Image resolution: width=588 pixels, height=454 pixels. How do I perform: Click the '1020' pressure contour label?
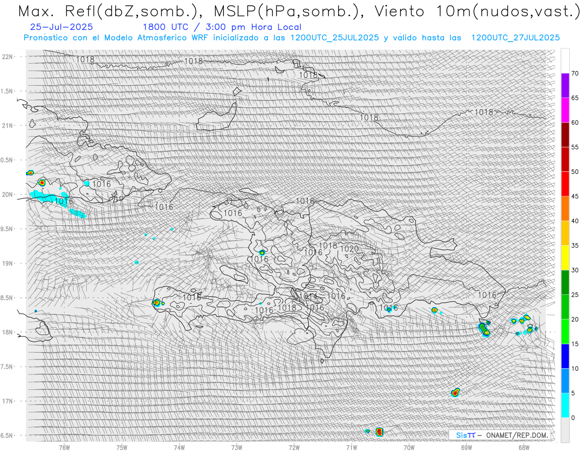(x=349, y=249)
